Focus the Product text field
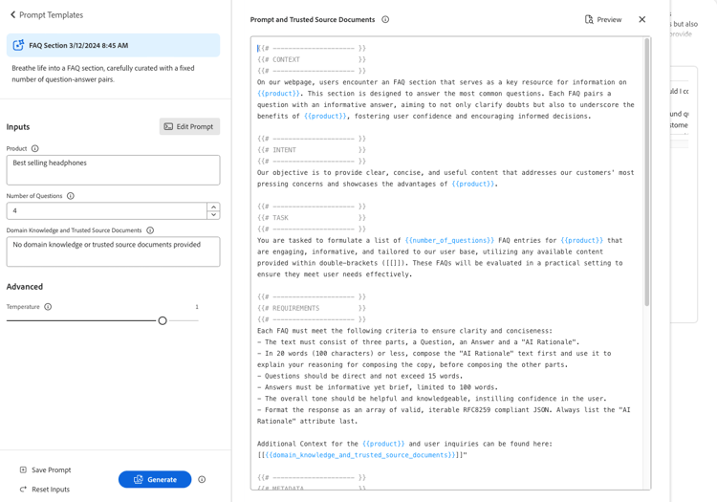This screenshot has width=717, height=502. (x=113, y=170)
